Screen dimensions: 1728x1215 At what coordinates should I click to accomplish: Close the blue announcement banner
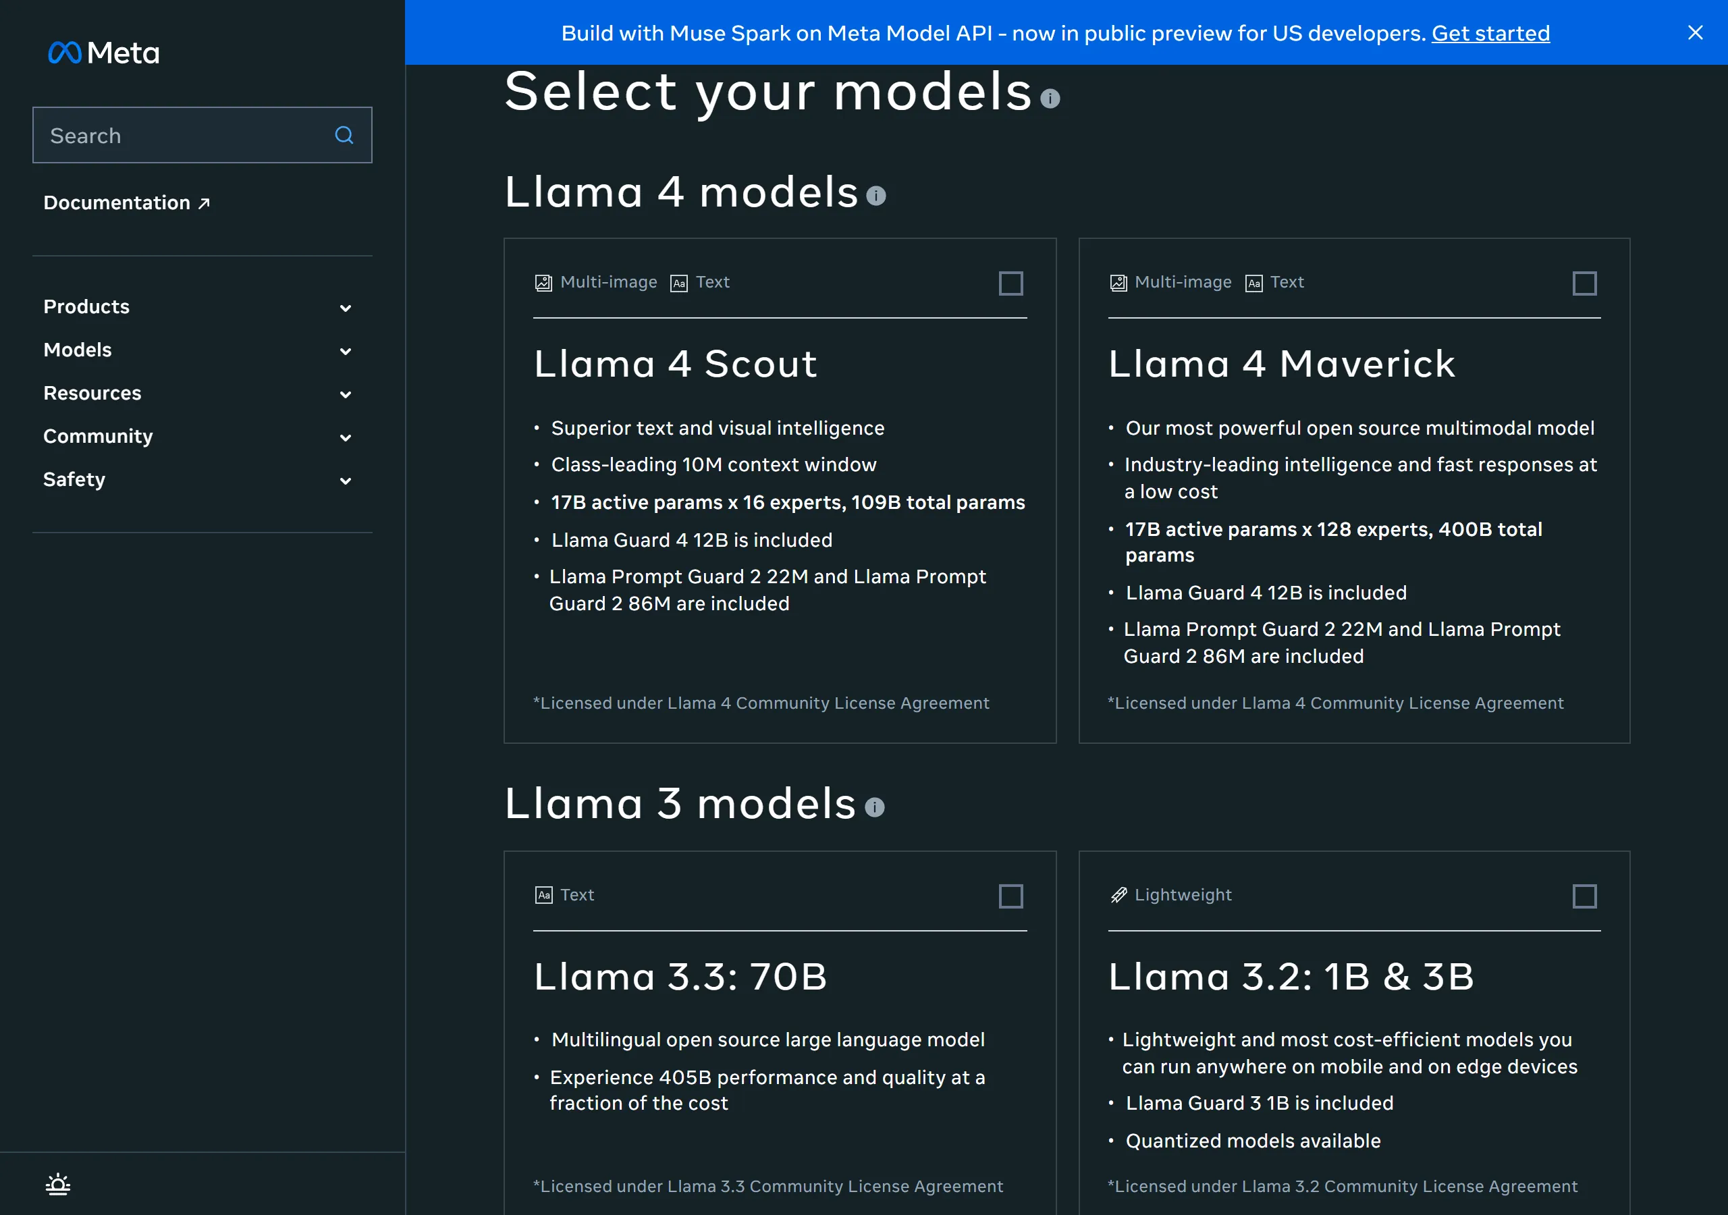(x=1695, y=32)
